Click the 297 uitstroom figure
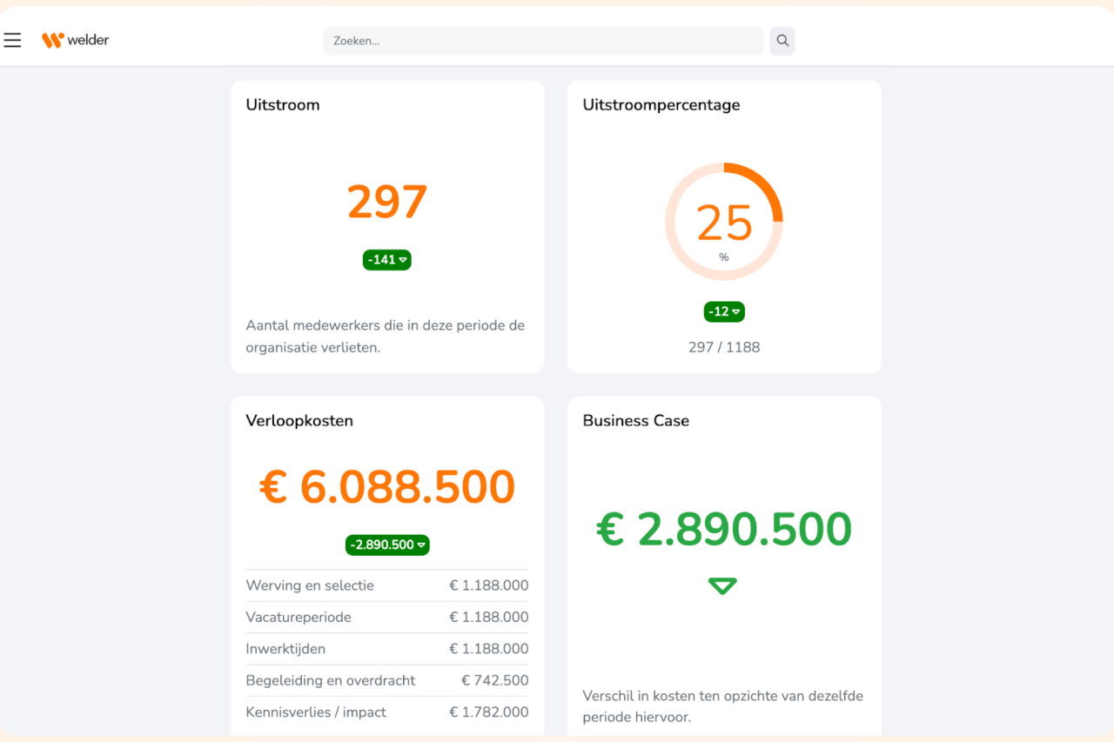The height and width of the screenshot is (742, 1114). 387,201
